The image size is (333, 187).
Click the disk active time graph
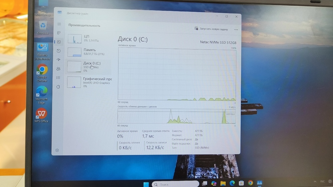tap(177, 74)
